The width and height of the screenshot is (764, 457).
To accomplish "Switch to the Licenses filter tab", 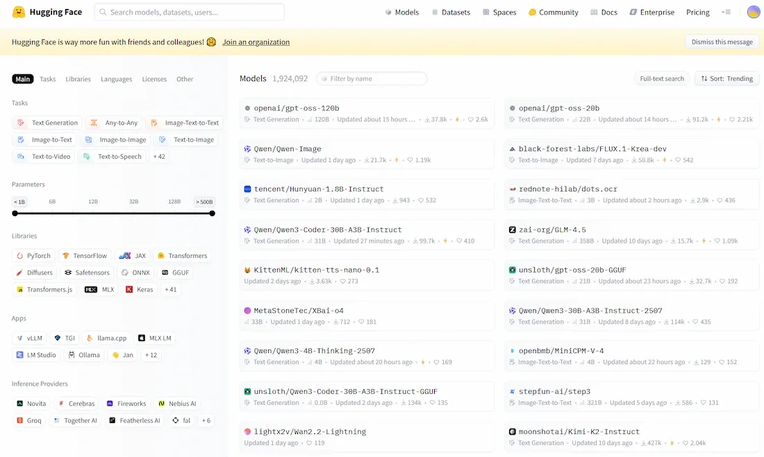I will [x=154, y=79].
